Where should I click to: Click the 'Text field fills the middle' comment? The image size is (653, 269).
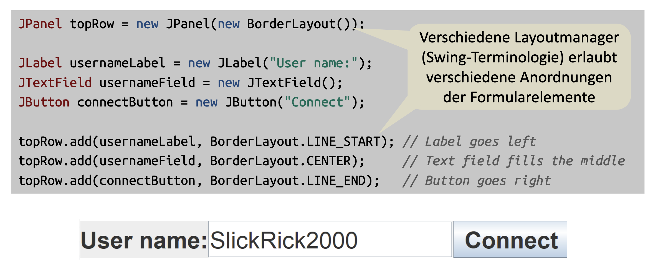[x=514, y=161]
